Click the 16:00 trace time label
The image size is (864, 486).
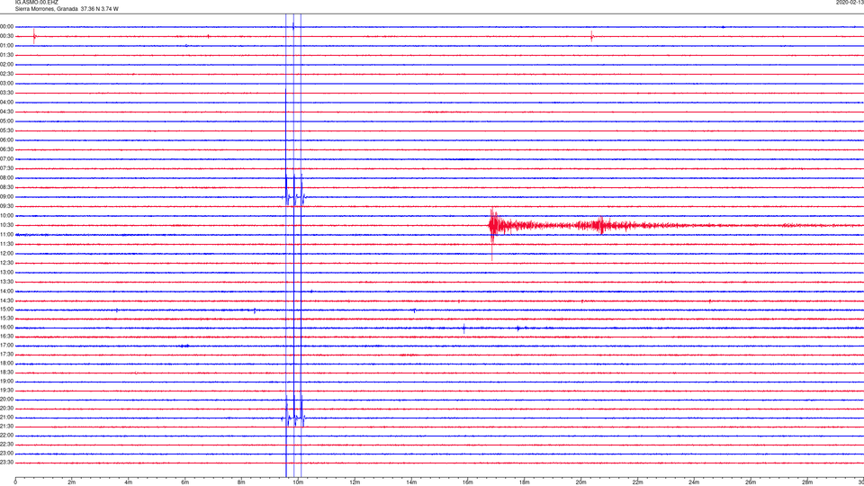pos(7,328)
